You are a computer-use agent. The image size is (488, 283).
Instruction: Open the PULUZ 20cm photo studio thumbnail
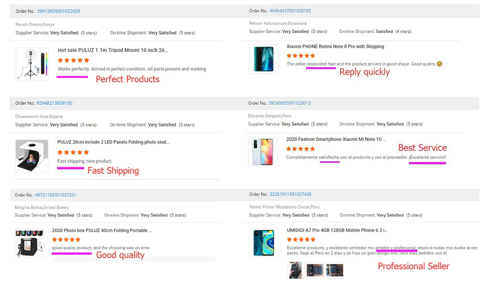32,156
